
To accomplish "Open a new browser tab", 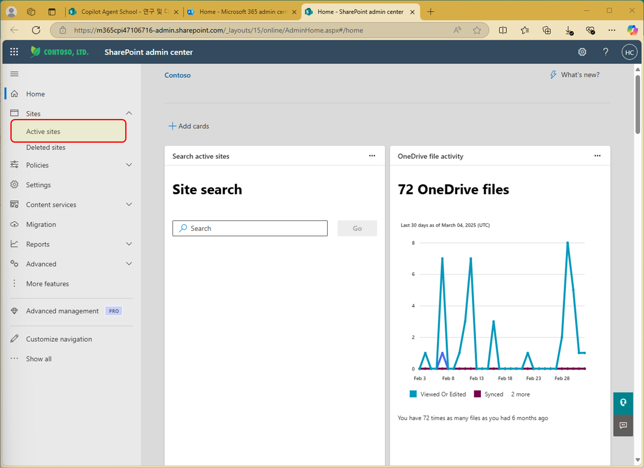I will [431, 12].
